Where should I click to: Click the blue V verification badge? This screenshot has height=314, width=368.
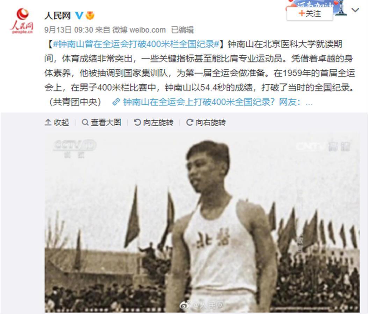click(x=79, y=15)
